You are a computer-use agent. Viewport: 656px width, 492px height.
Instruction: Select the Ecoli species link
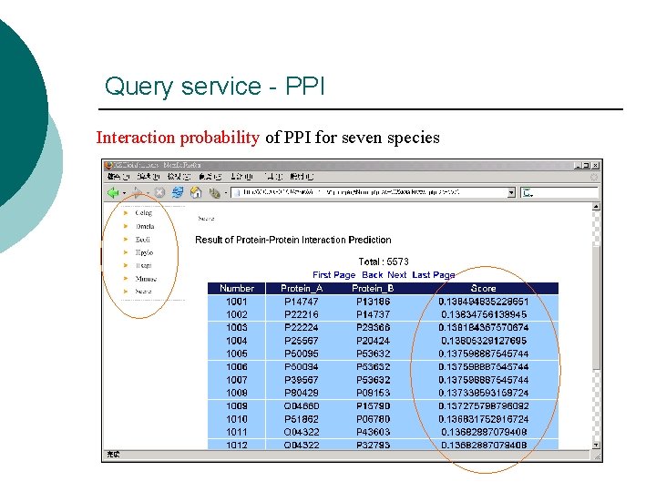click(142, 240)
